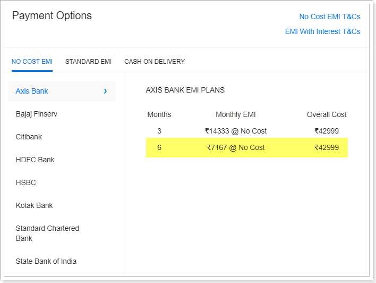
Task: Click the AXIS BANK EMI PLANS heading
Action: point(185,90)
